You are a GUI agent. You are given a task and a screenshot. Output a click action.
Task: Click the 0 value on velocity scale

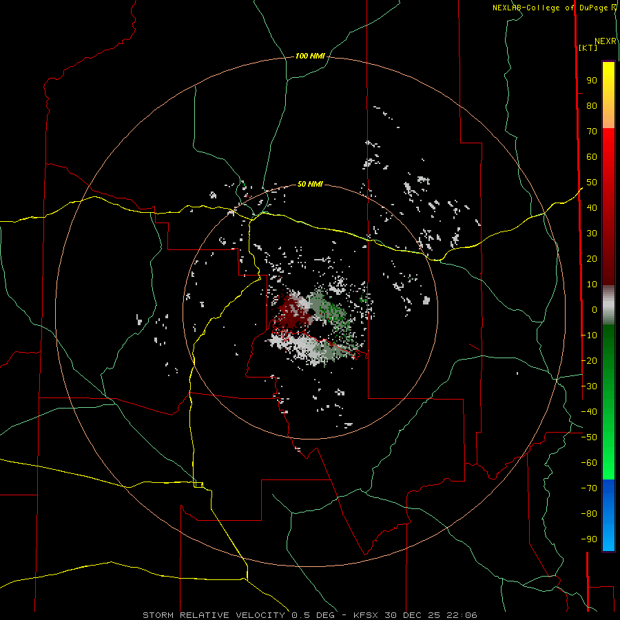595,309
